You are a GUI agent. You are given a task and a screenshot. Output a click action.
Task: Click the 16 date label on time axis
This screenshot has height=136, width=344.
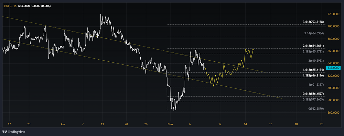coord(271,124)
